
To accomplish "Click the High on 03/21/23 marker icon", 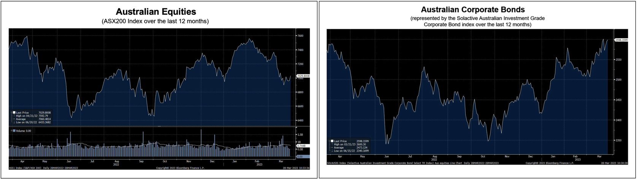I will pos(332,144).
